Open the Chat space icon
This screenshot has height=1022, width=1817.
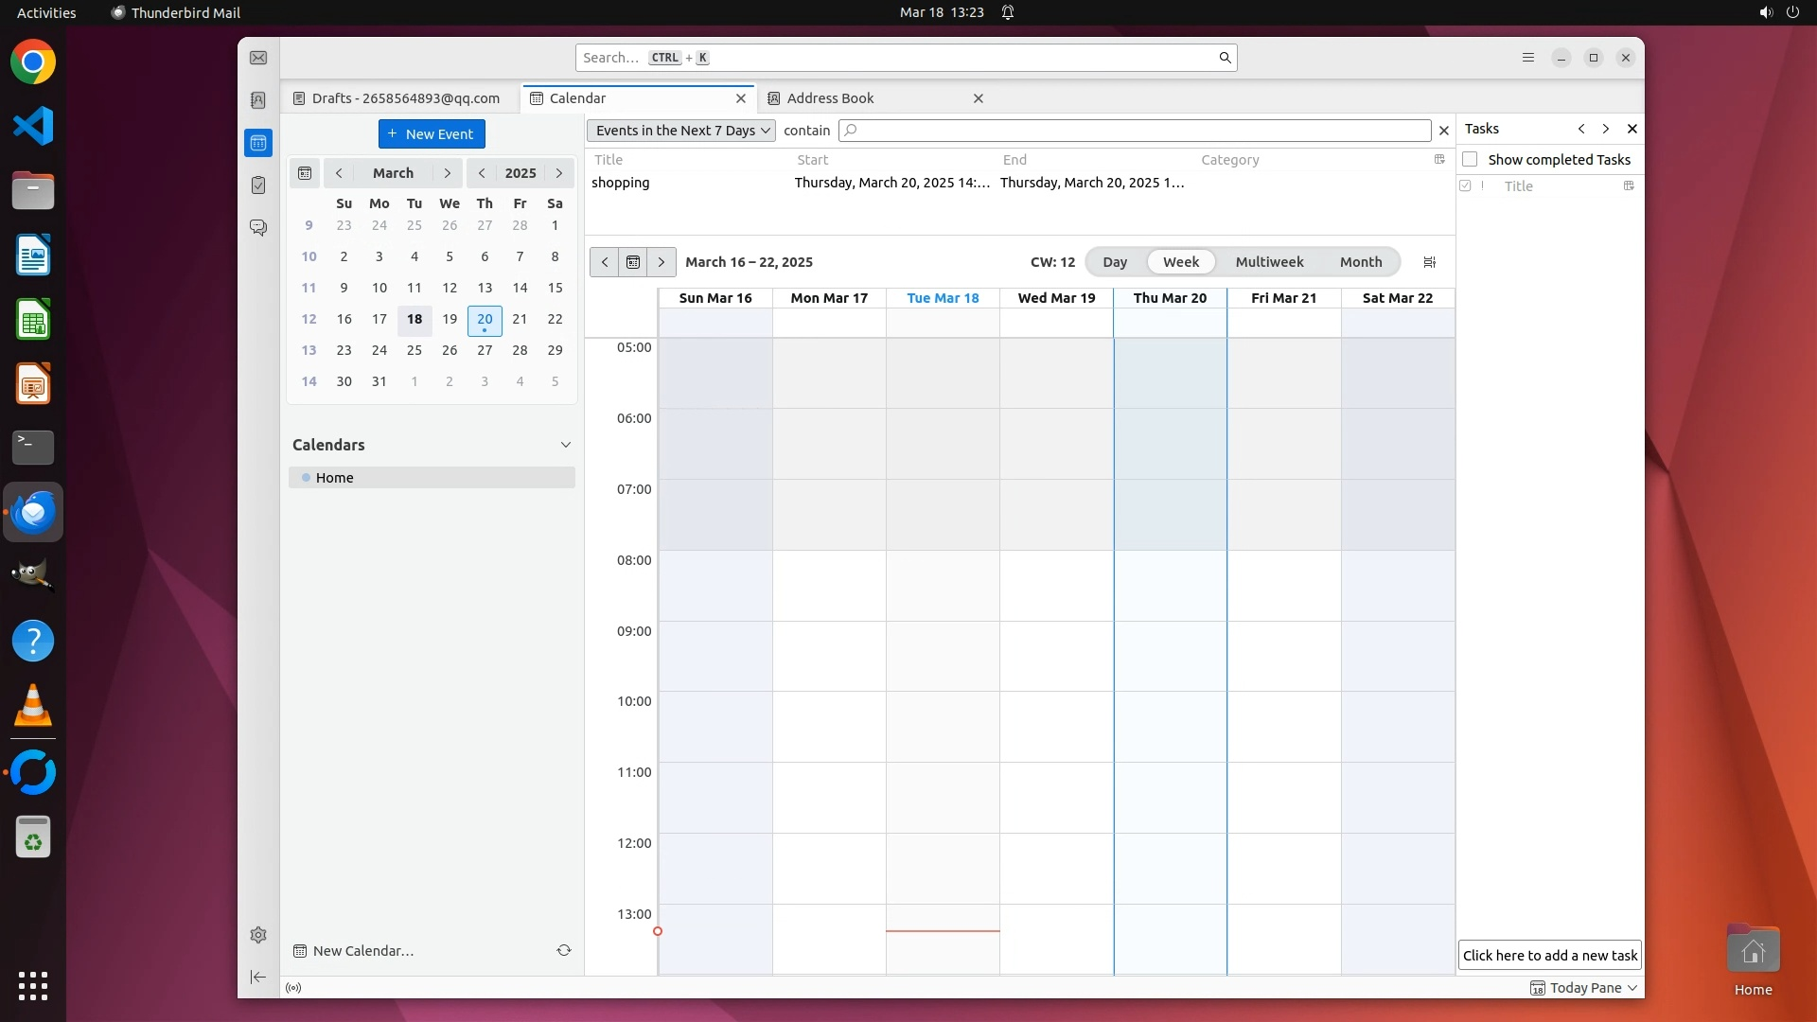point(258,228)
